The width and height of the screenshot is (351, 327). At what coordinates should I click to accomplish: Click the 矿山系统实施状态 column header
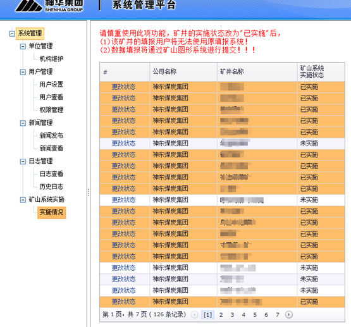[x=321, y=72]
